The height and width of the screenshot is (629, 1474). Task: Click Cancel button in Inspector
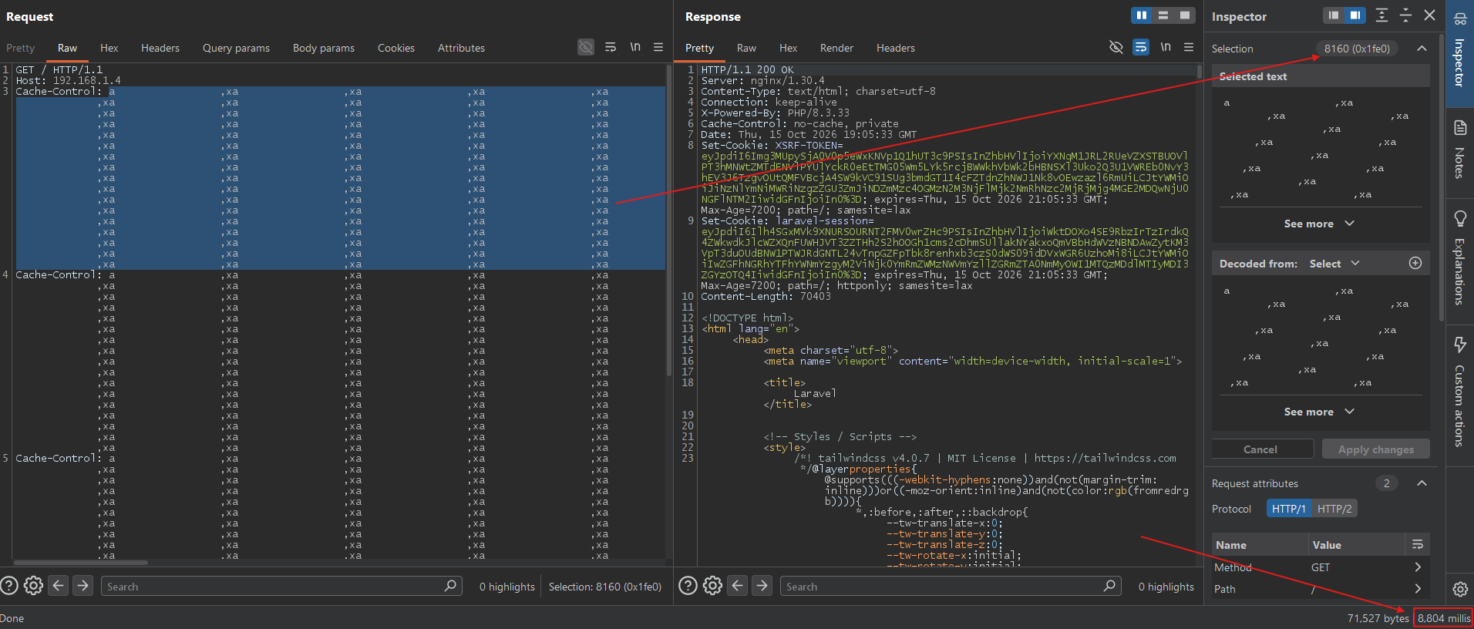tap(1260, 449)
